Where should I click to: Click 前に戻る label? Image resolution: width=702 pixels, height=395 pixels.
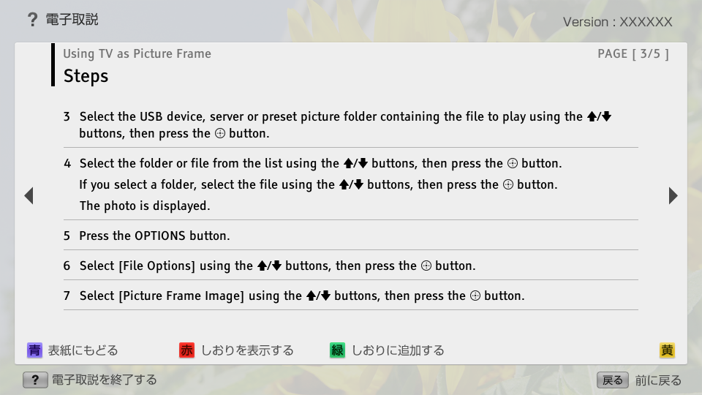point(658,380)
